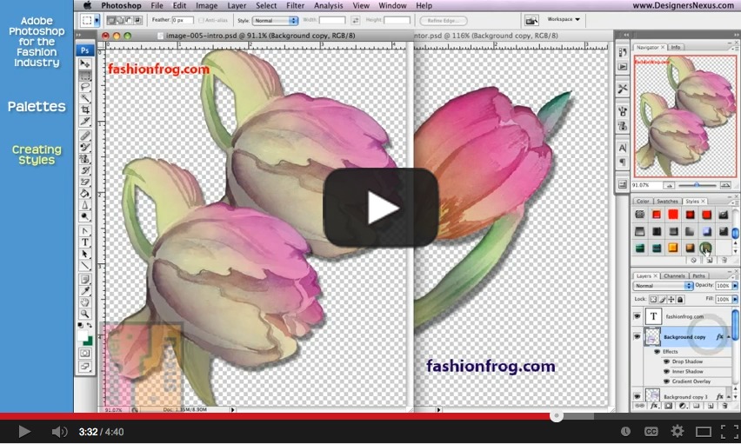Viewport: 741px width, 444px height.
Task: Switch to the Swatches tab
Action: pyautogui.click(x=667, y=202)
